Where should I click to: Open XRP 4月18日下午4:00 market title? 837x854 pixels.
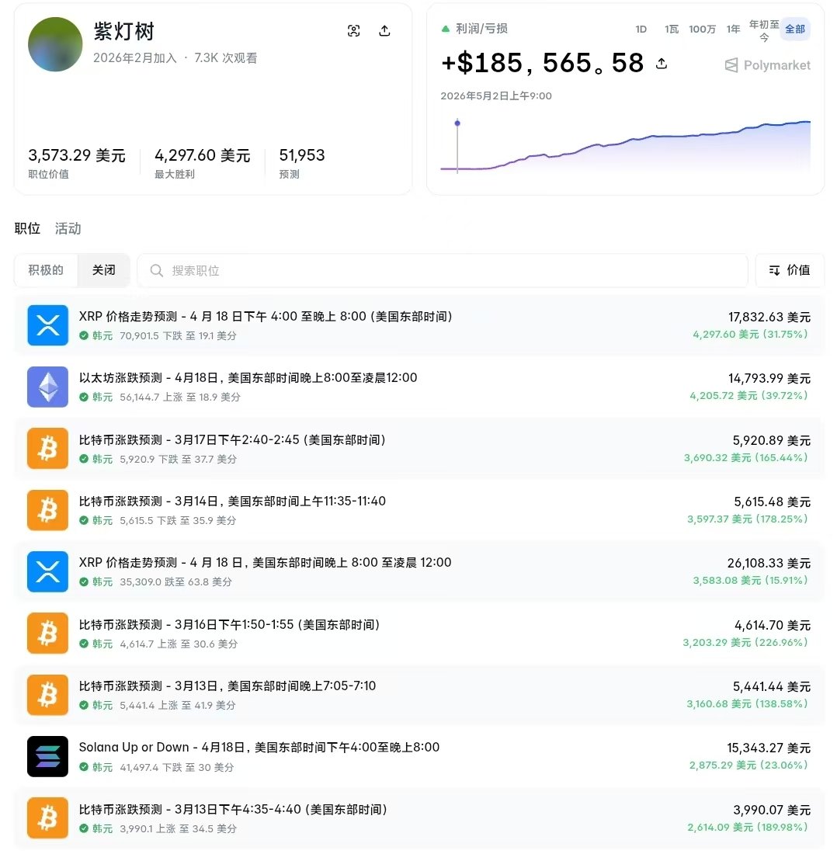pyautogui.click(x=266, y=317)
